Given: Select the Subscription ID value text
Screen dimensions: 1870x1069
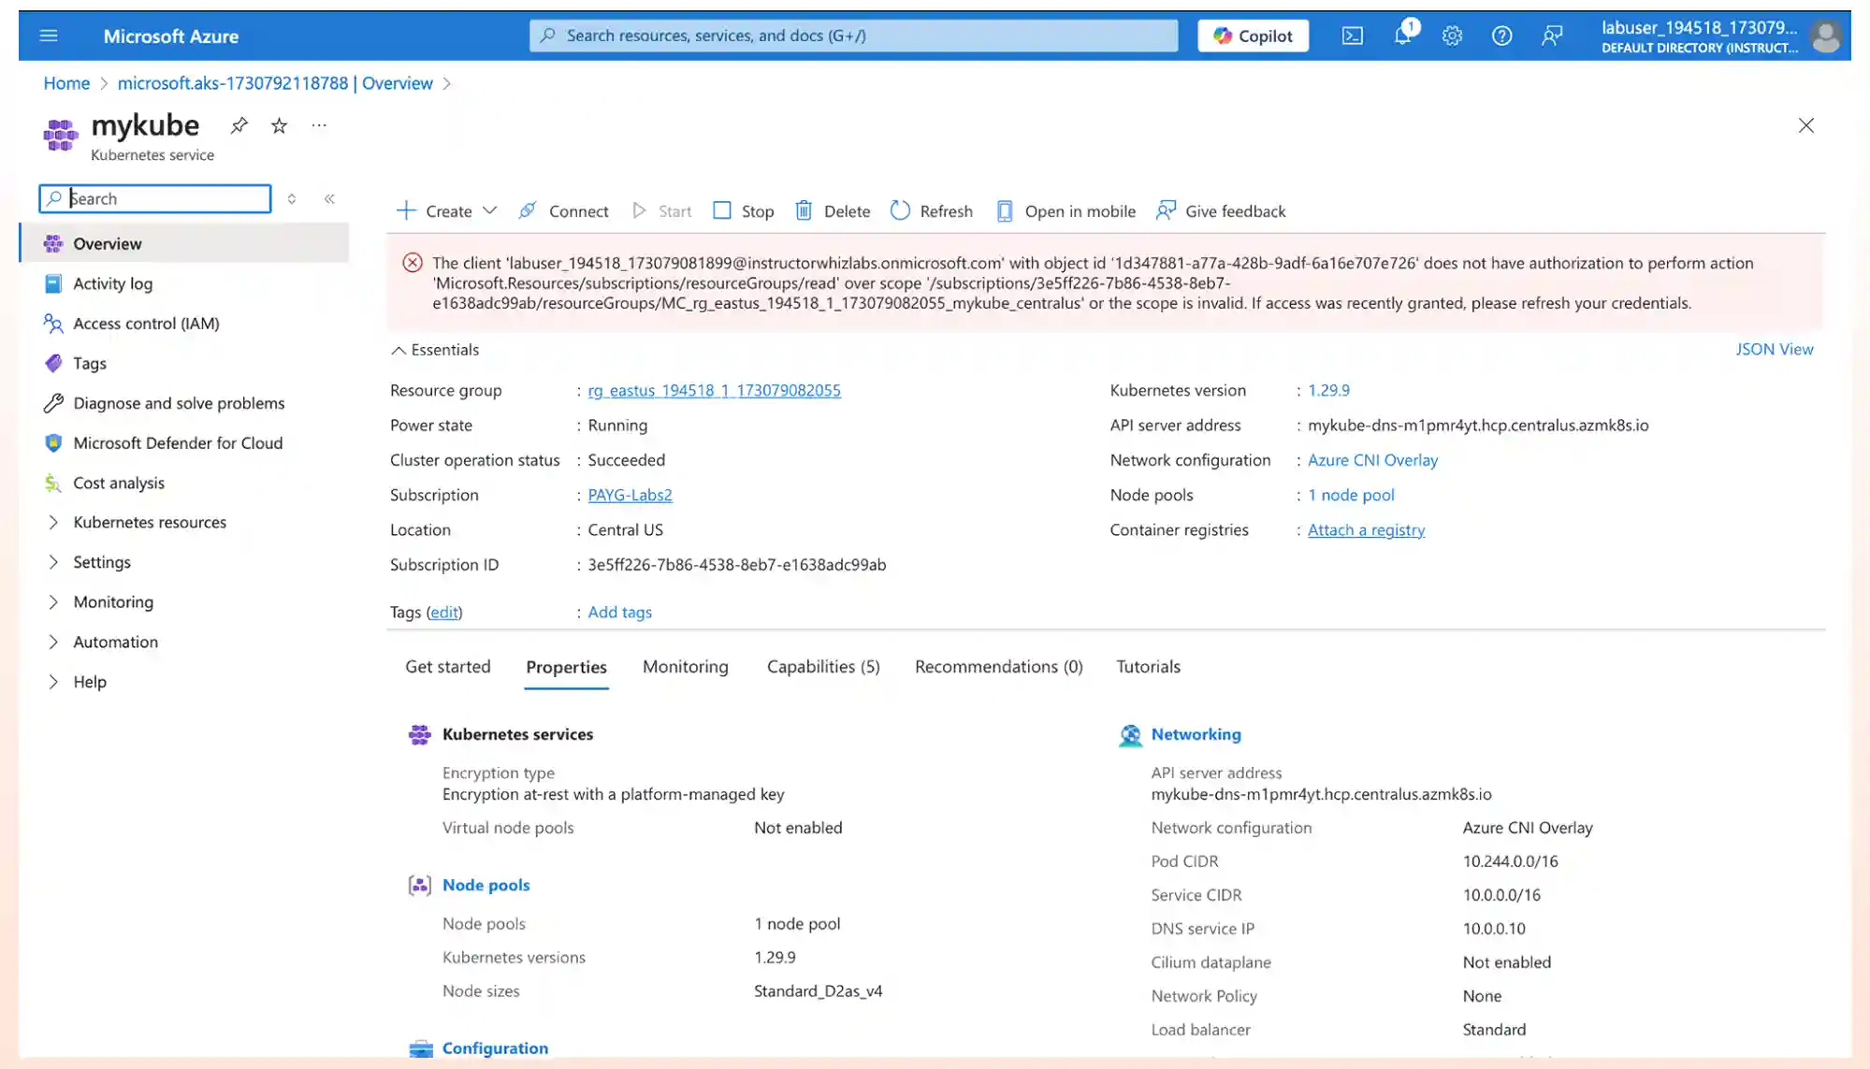Looking at the screenshot, I should click(736, 565).
